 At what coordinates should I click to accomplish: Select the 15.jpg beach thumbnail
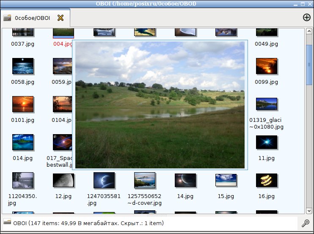(x=226, y=180)
